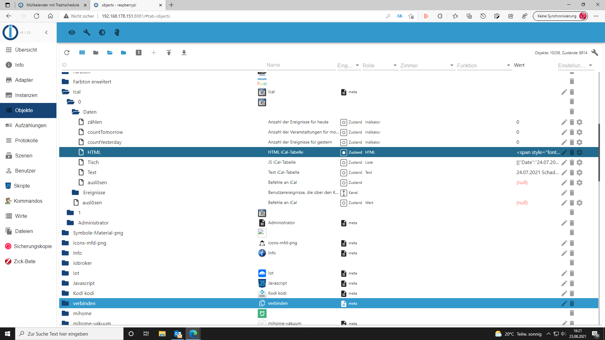The width and height of the screenshot is (605, 340).
Task: Open Skripte in the sidebar
Action: tap(22, 186)
